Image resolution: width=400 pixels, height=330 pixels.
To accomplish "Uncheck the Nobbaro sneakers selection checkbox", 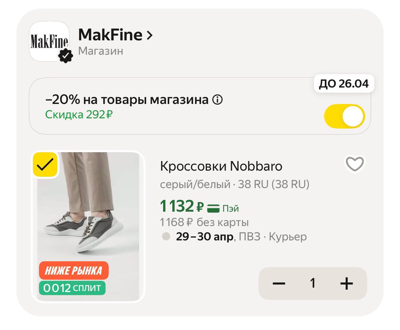I will [x=45, y=165].
